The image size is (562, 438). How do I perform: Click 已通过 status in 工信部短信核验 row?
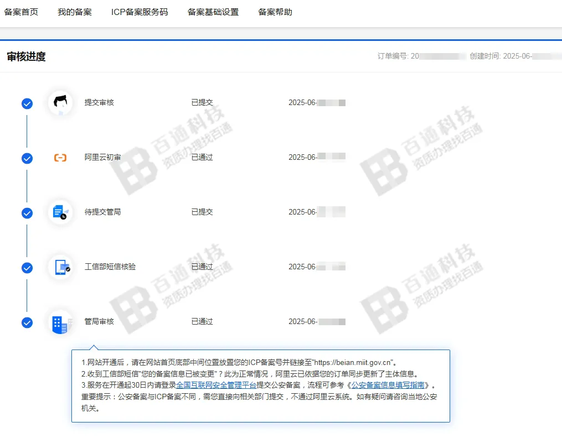coord(202,267)
